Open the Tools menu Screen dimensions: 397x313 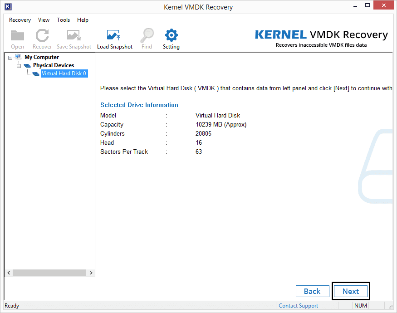(63, 20)
